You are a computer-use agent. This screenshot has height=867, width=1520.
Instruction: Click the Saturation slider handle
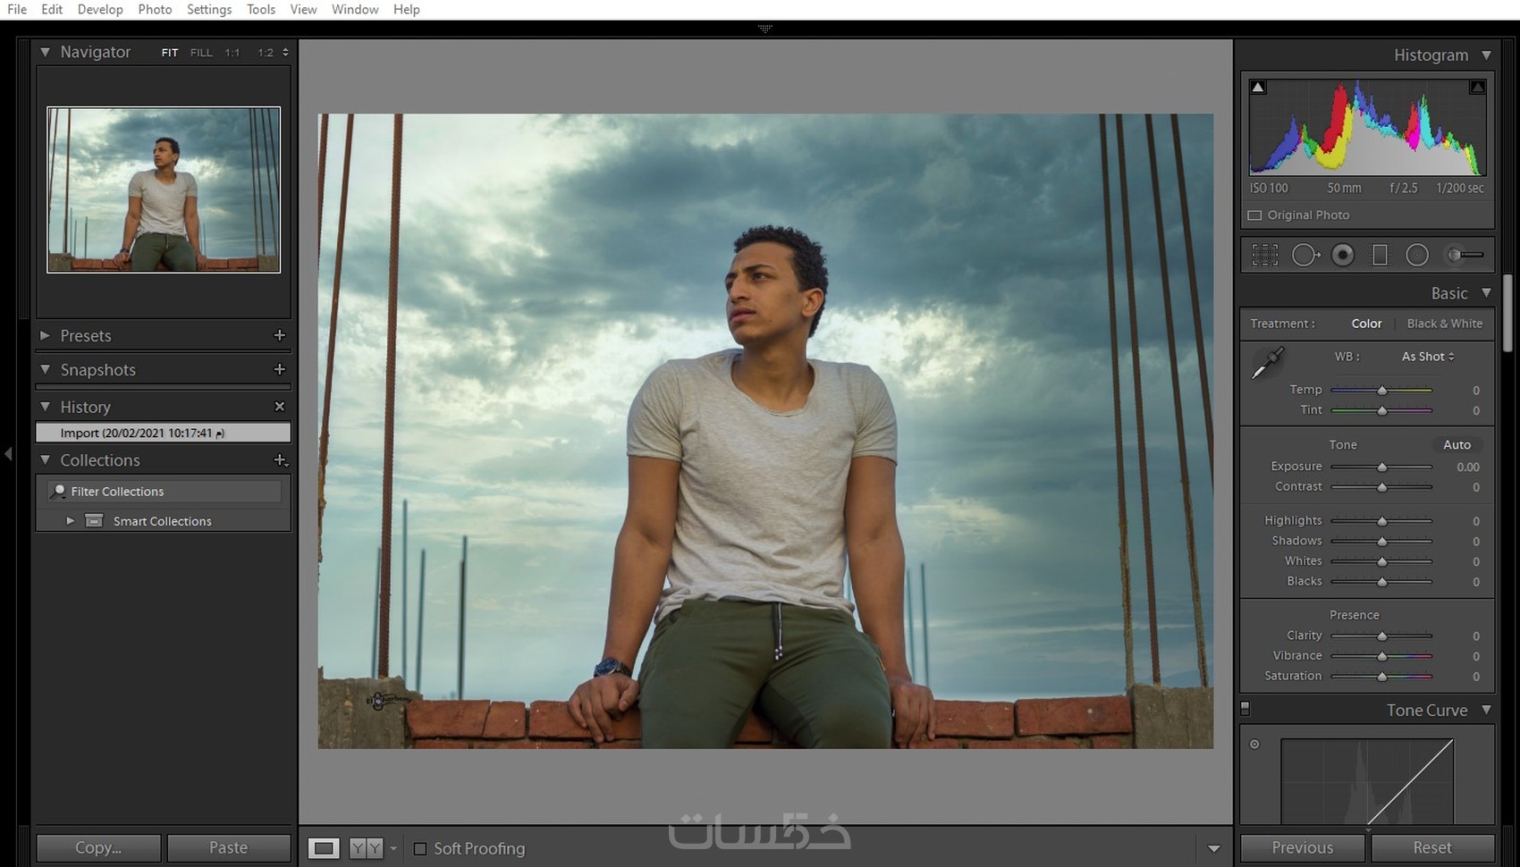(1381, 677)
